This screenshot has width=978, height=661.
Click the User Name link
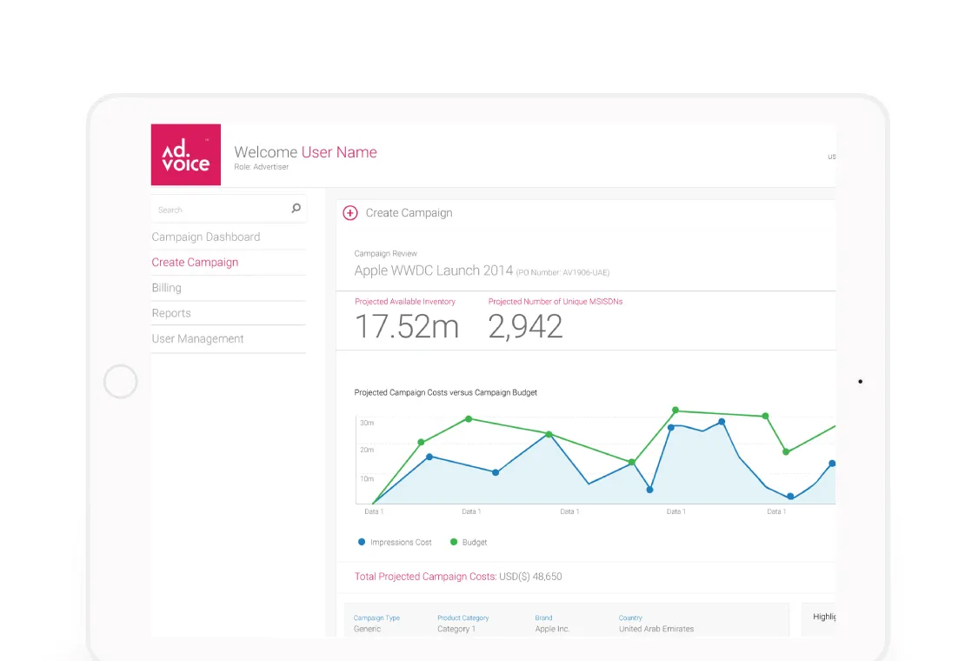click(339, 152)
